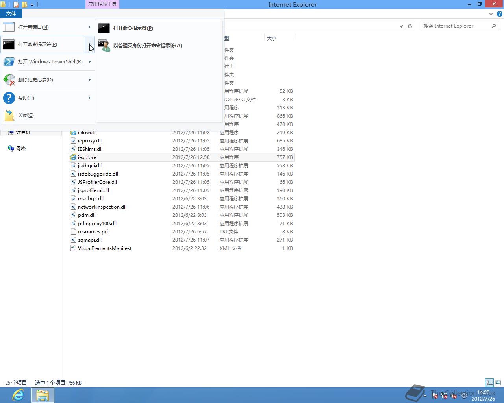The image size is (504, 403).
Task: Select the 应用程序工具 ribbon tab
Action: point(102,4)
